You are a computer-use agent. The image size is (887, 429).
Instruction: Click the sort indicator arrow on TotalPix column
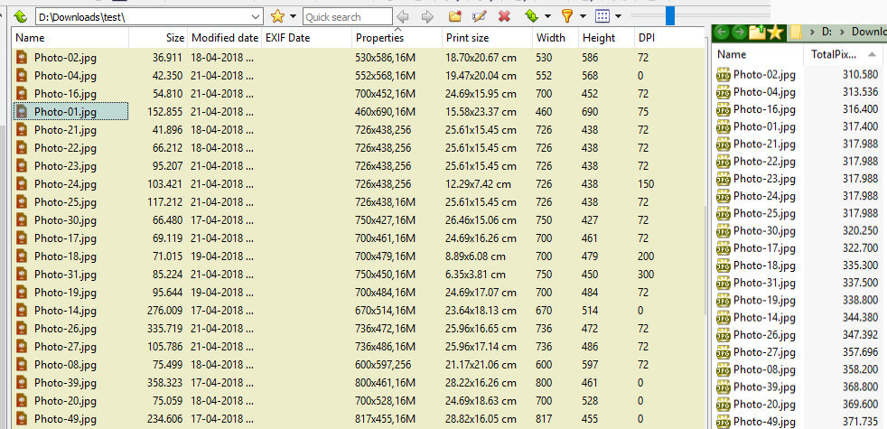pyautogui.click(x=872, y=55)
